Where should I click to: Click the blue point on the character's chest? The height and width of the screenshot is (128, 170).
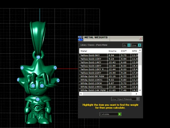[x=38, y=99]
